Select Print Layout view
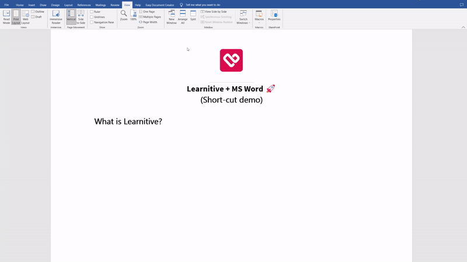The image size is (467, 262). (16, 17)
